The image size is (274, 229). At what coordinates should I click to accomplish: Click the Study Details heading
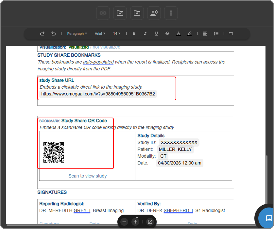151,136
